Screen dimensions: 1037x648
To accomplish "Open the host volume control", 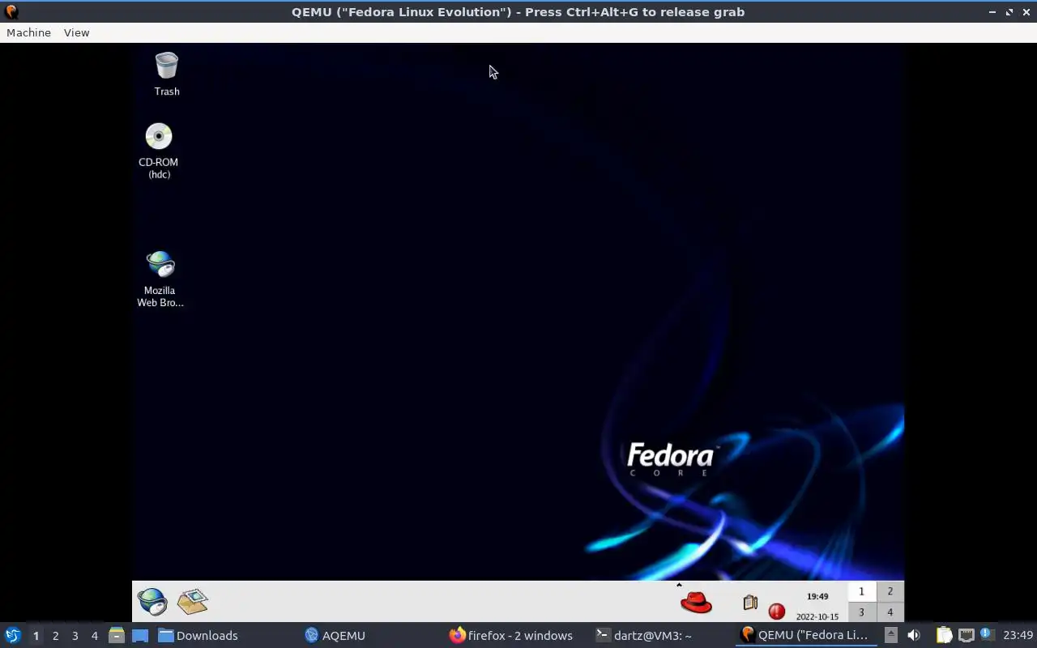I will coord(914,635).
